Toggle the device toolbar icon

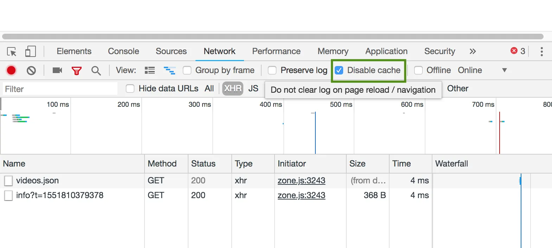[31, 52]
